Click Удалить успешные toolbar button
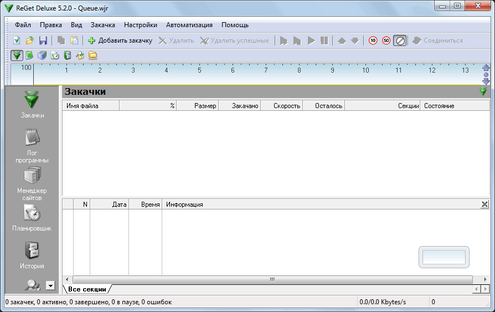Image resolution: width=495 pixels, height=312 pixels. click(x=235, y=40)
